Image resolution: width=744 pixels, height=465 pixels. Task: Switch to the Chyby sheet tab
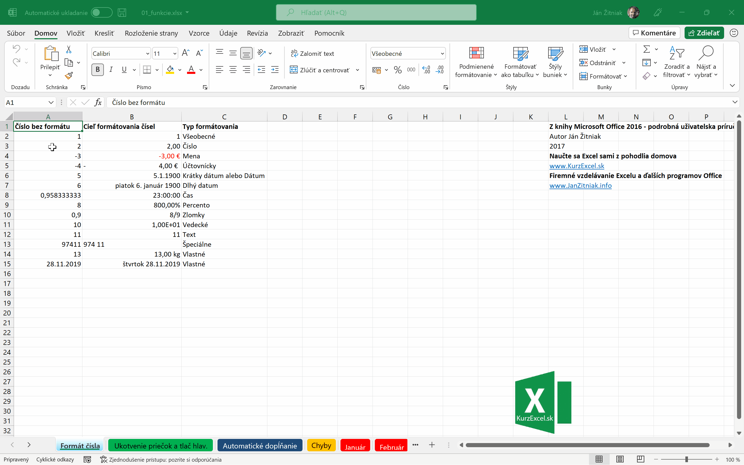[x=321, y=445]
